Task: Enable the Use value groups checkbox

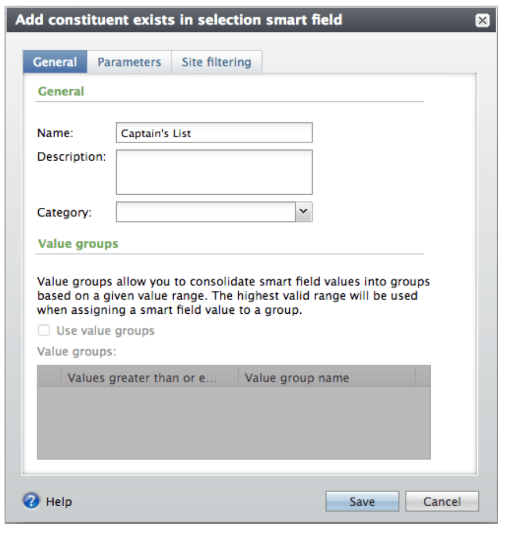Action: [44, 330]
